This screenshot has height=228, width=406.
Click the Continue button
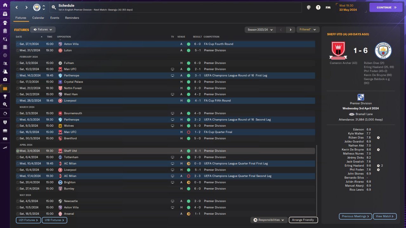[386, 7]
